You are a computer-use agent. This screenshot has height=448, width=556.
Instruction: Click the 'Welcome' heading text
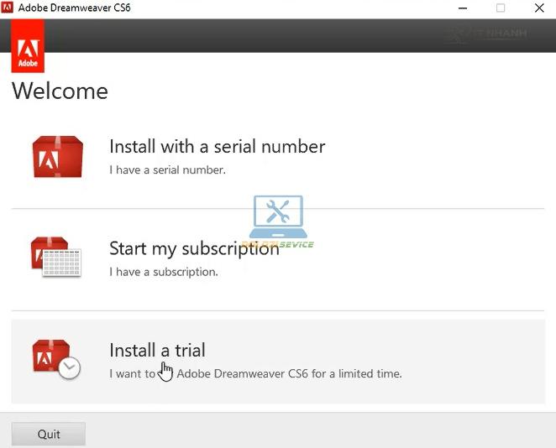pyautogui.click(x=60, y=91)
